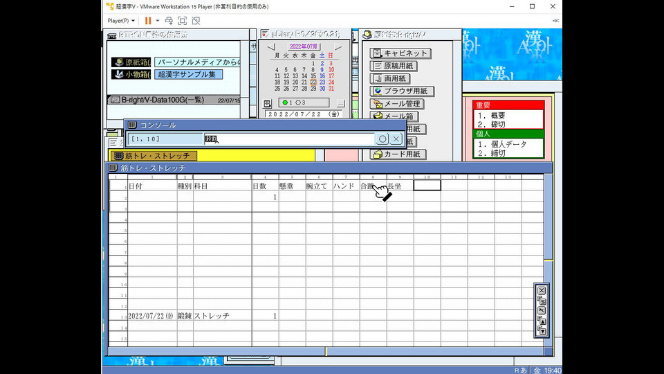Open the 画用紙 template
This screenshot has width=664, height=374.
390,78
